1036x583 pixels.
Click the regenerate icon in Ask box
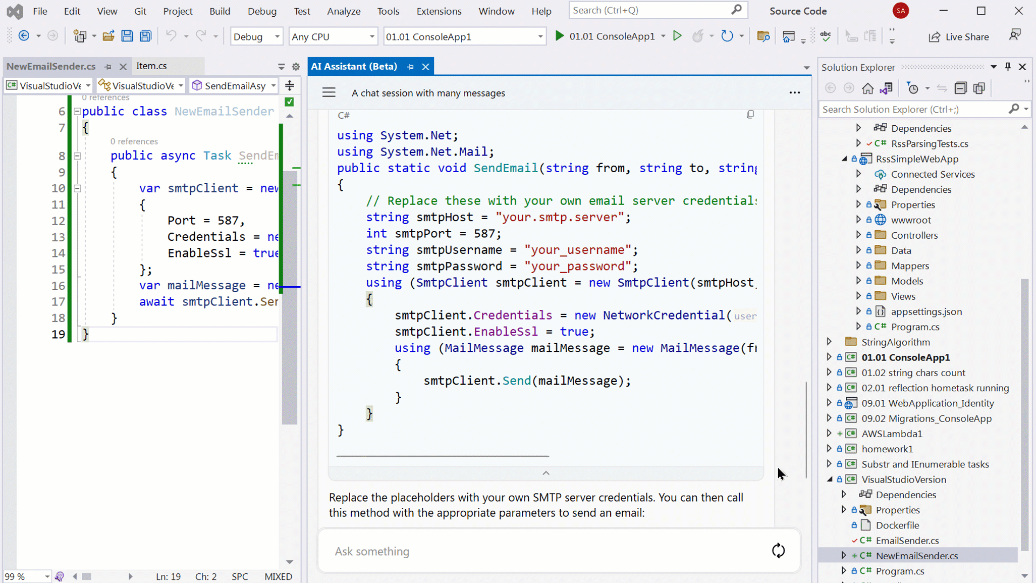[778, 551]
